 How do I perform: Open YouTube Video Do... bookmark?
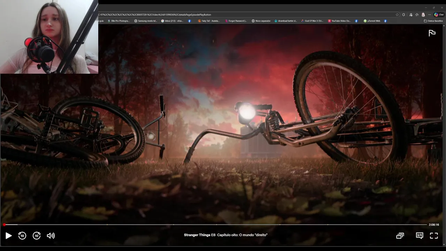[x=339, y=21]
